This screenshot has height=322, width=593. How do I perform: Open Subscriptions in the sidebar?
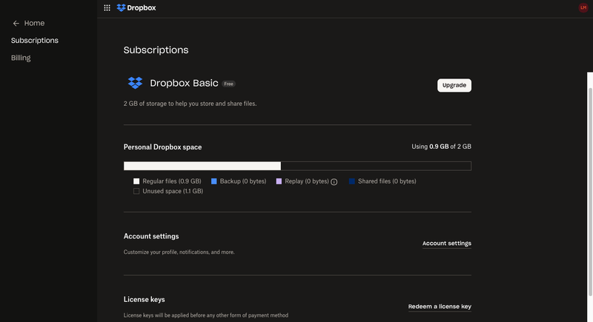35,41
